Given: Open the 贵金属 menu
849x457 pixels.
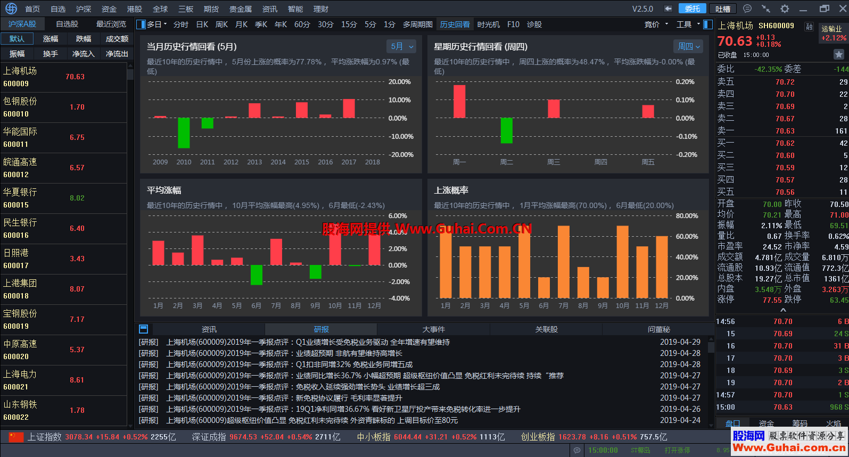Looking at the screenshot, I should 241,9.
